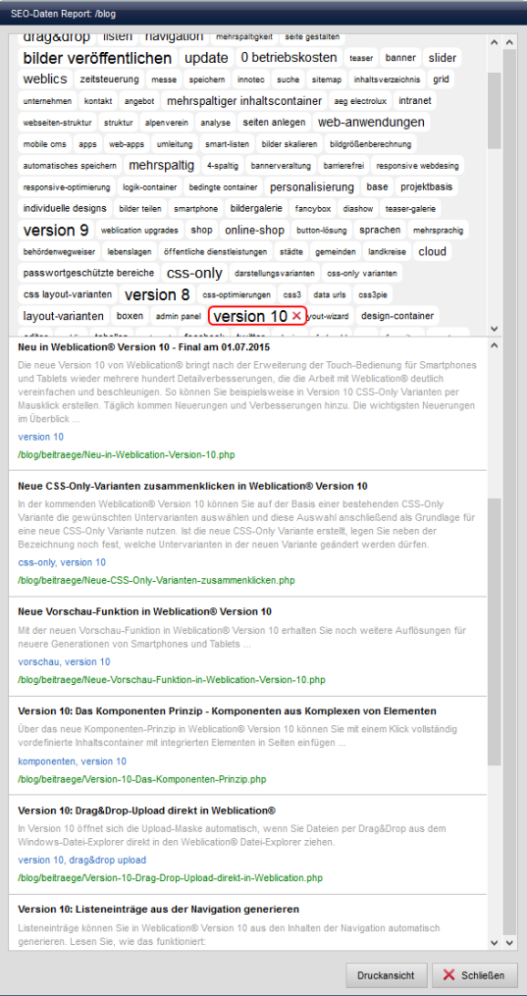
Task: Select the 'projektbasis' tag
Action: (x=427, y=187)
